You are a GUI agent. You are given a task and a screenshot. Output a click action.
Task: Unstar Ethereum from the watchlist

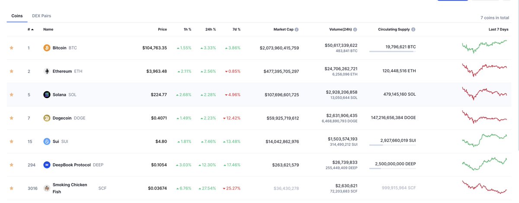point(12,71)
